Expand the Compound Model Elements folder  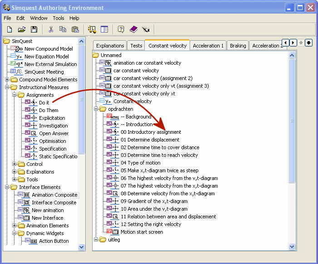(7, 80)
